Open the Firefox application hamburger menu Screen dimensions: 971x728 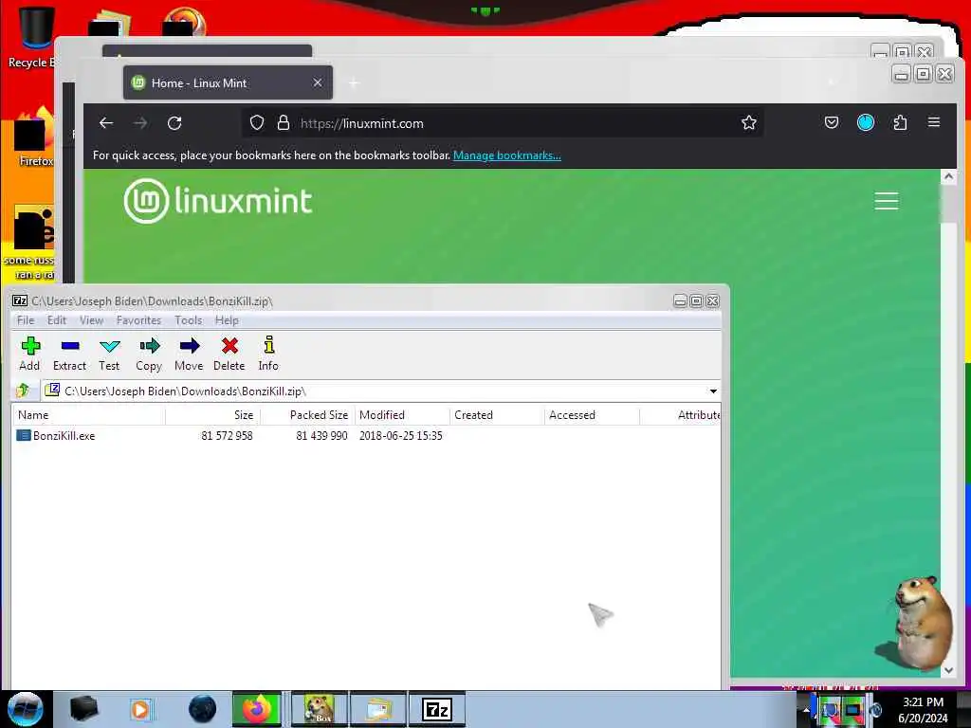click(934, 122)
